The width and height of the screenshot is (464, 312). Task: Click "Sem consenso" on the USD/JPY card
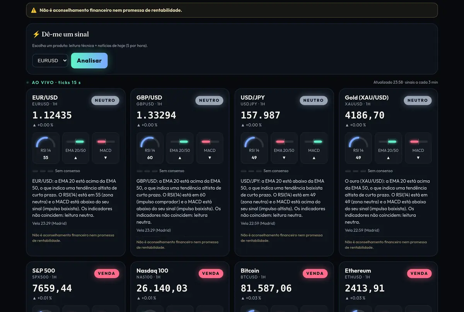click(276, 171)
